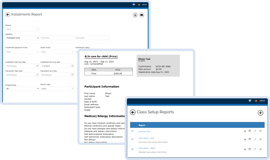The height and width of the screenshot is (160, 270).
Task: Click B/A care for child (Price) title
Action: coord(101,57)
